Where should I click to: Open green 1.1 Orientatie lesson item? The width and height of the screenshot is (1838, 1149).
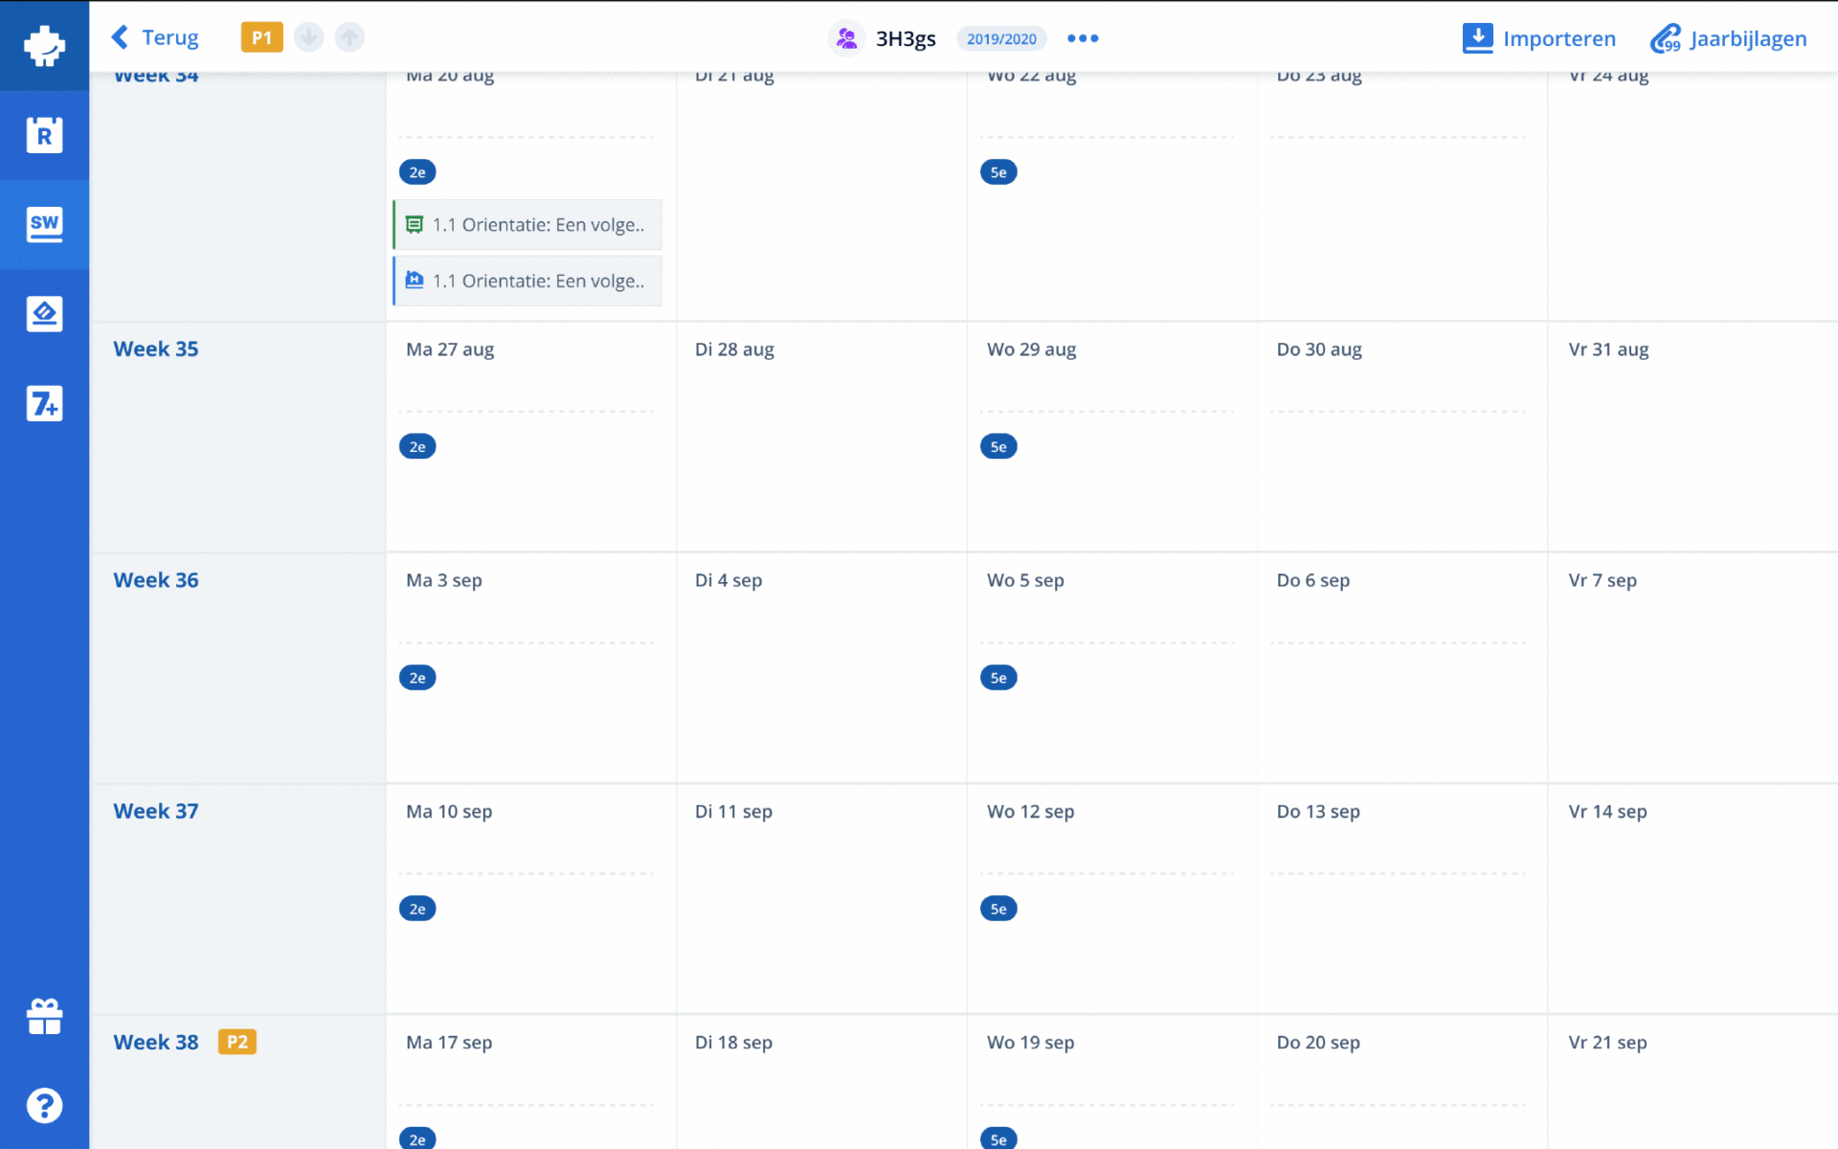[x=528, y=225]
